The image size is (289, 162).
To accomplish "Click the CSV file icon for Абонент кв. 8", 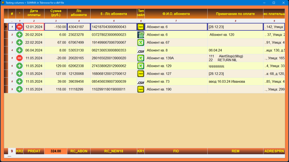I will 141,51.
